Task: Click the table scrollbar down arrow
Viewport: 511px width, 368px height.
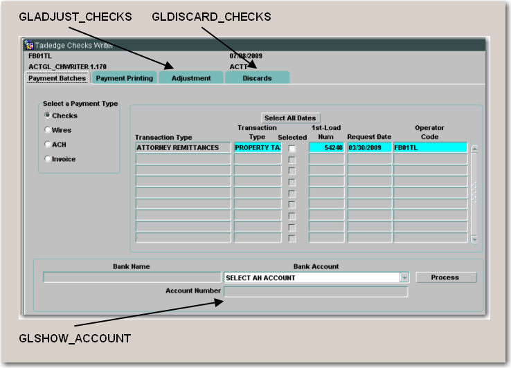Action: click(x=474, y=239)
